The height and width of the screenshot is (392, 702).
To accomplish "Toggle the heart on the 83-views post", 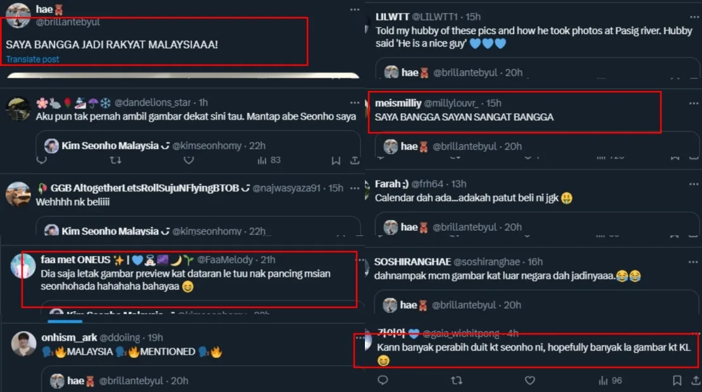I will [188, 161].
